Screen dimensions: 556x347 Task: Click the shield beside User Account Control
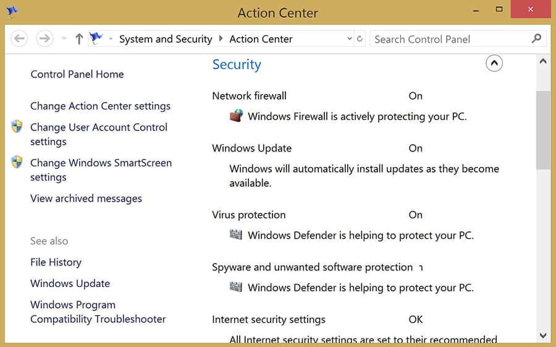point(17,126)
